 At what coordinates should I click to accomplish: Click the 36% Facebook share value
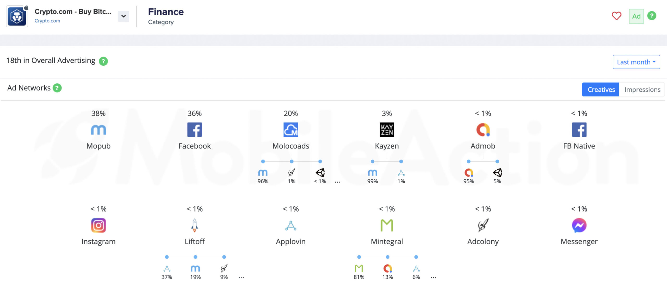coord(195,113)
